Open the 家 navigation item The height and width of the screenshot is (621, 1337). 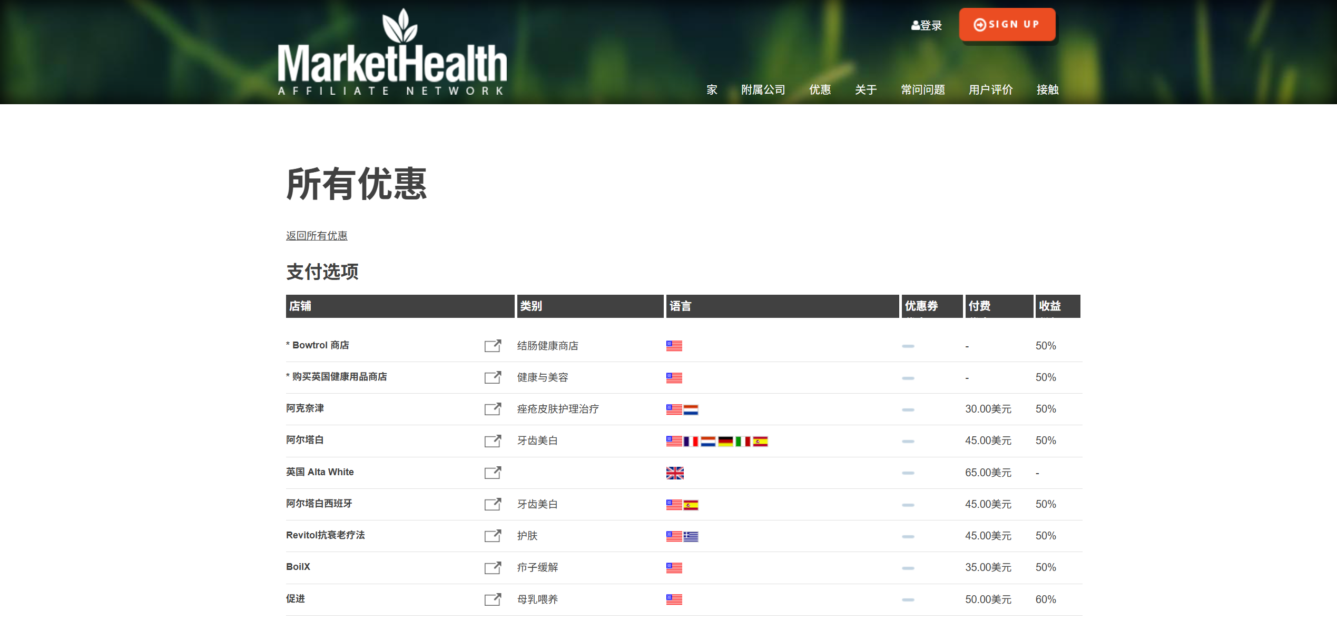712,90
